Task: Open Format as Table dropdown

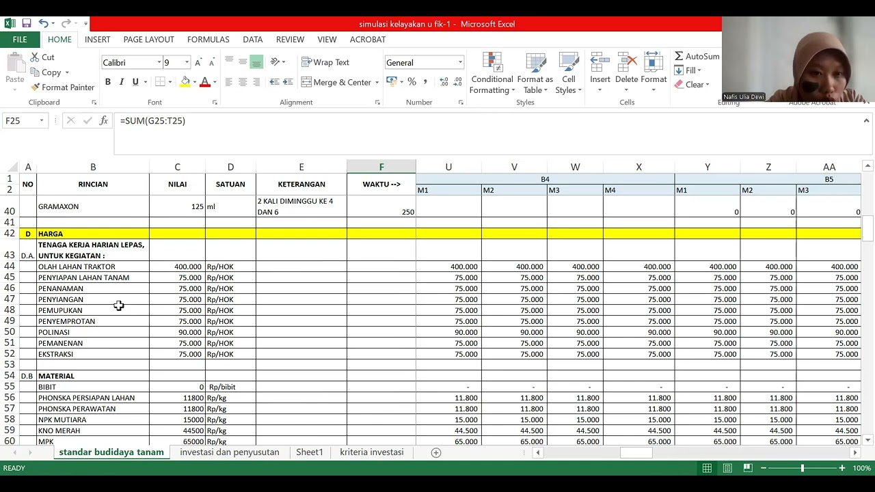Action: pos(535,74)
